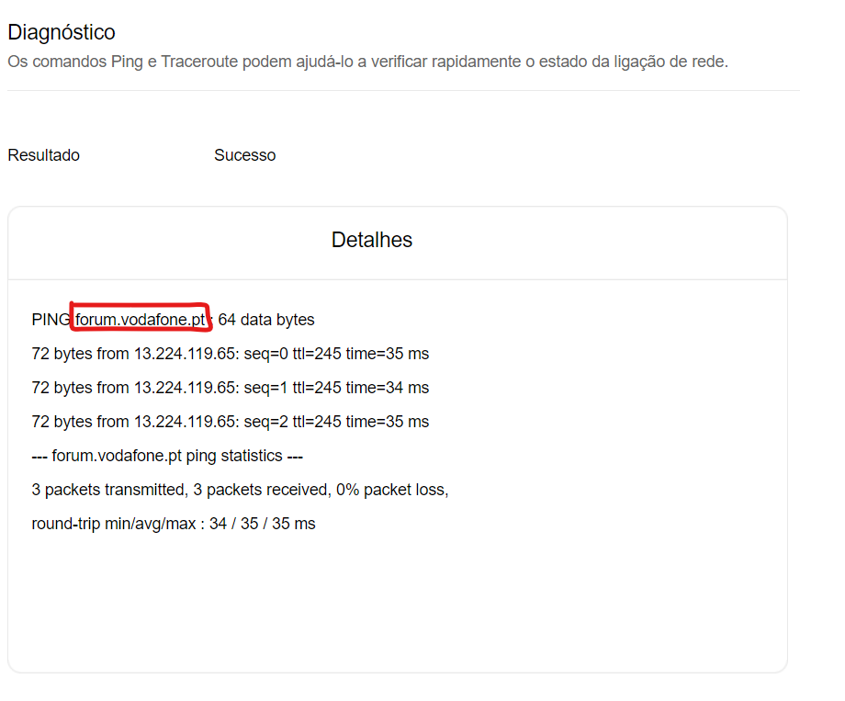Click the "0% packet loss" text

coord(391,490)
